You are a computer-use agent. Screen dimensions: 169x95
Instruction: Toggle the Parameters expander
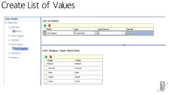point(9,53)
